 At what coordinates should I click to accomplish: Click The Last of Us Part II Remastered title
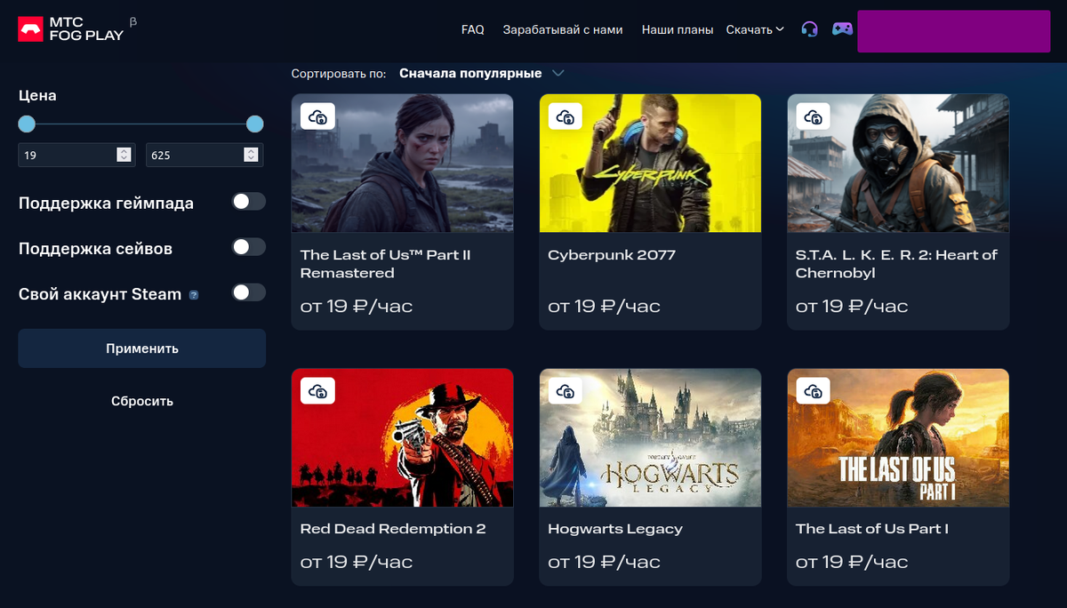(x=386, y=264)
